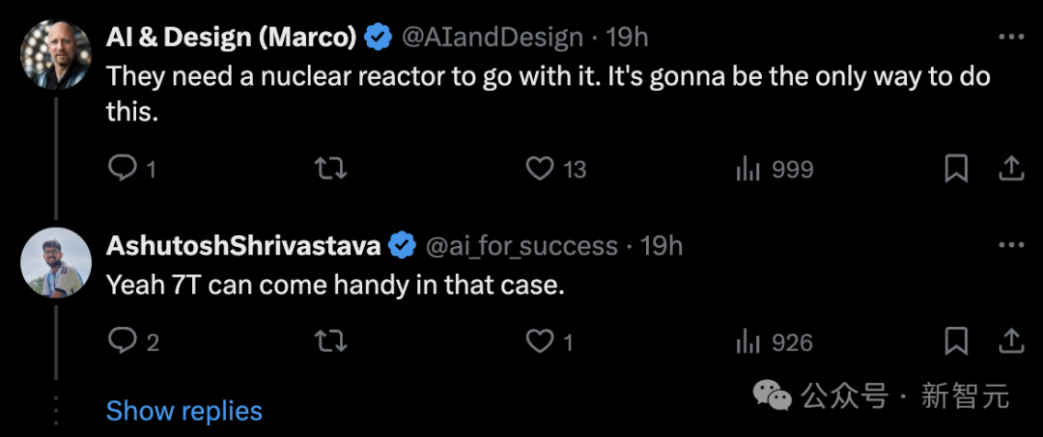Repost the AshutoshShrivastava tweet
The image size is (1043, 437).
click(330, 341)
